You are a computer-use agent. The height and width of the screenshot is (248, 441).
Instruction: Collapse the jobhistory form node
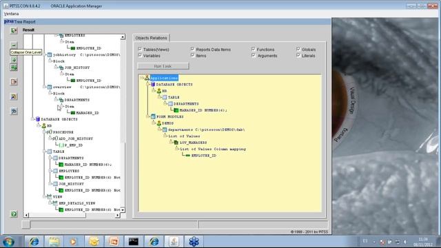pyautogui.click(x=44, y=54)
